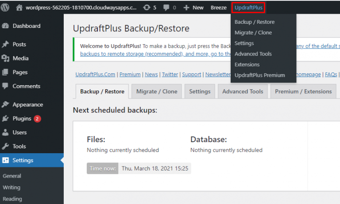The height and width of the screenshot is (204, 340).
Task: Switch to the Settings tab
Action: [200, 91]
